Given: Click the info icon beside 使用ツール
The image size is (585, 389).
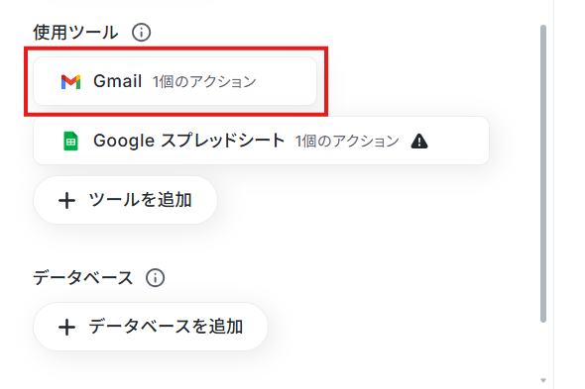Looking at the screenshot, I should pyautogui.click(x=141, y=32).
